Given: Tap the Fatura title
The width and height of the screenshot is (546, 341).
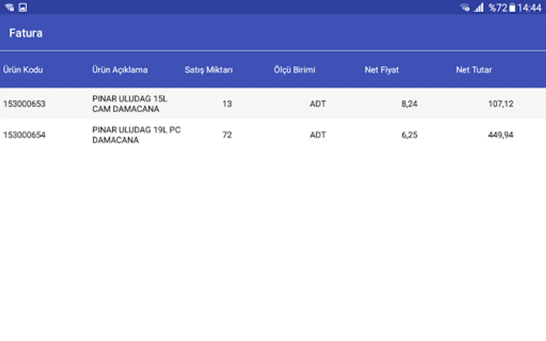Looking at the screenshot, I should tap(26, 33).
